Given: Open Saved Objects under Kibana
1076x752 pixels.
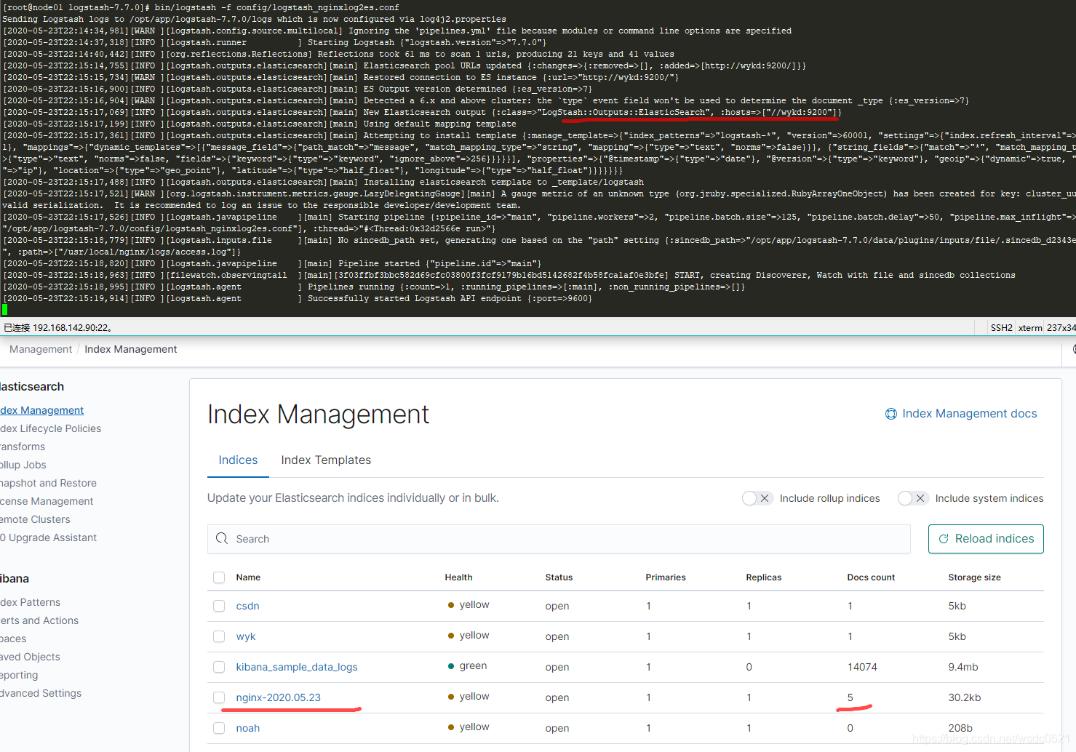Looking at the screenshot, I should [x=30, y=657].
